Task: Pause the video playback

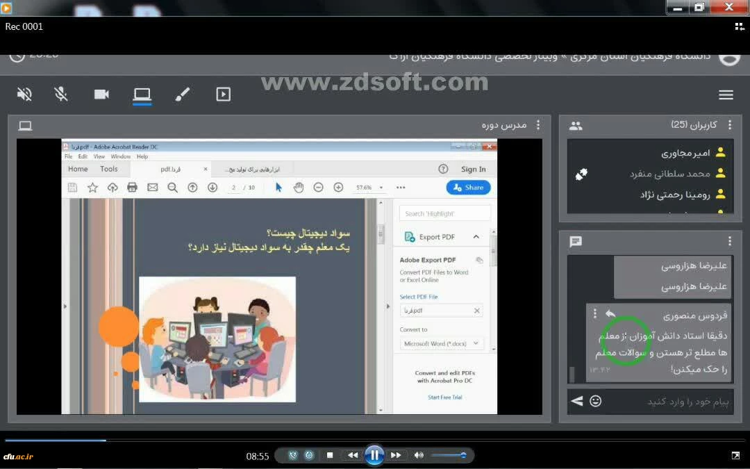Action: [x=374, y=455]
